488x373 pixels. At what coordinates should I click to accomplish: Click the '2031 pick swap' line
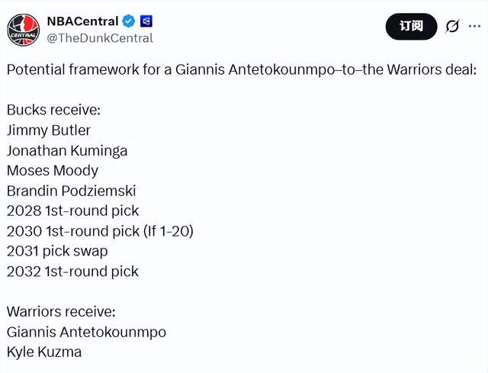tap(57, 250)
